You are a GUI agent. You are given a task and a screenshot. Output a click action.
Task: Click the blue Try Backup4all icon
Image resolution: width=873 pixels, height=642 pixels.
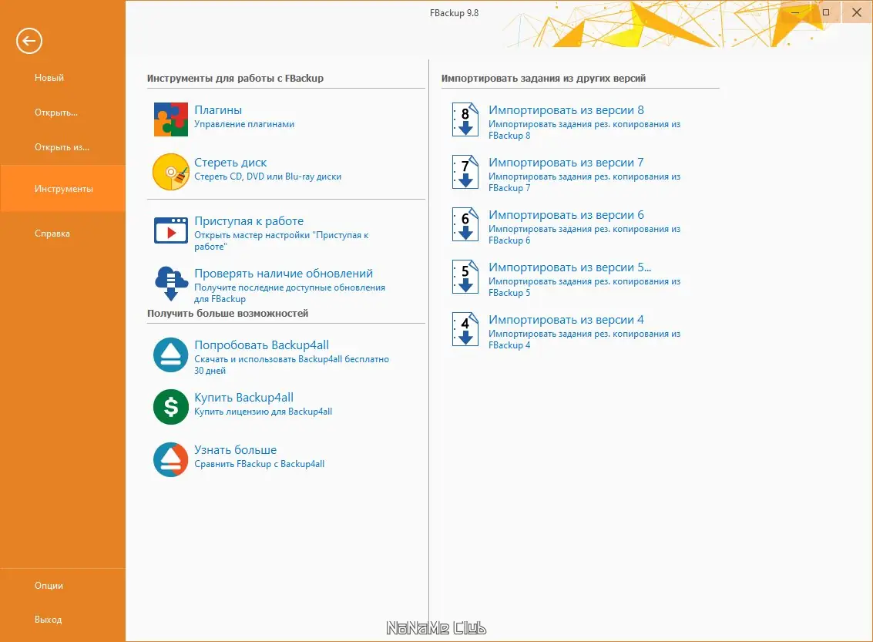click(x=171, y=355)
